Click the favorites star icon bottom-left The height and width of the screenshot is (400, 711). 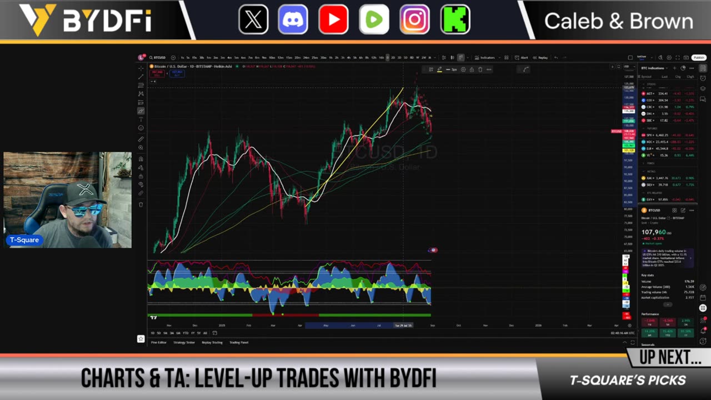(141, 339)
